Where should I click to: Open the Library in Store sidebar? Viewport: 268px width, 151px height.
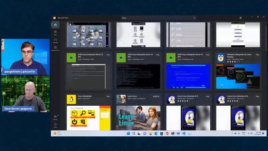pos(55,117)
